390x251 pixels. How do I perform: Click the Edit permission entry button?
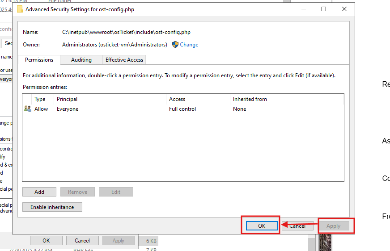coord(116,192)
